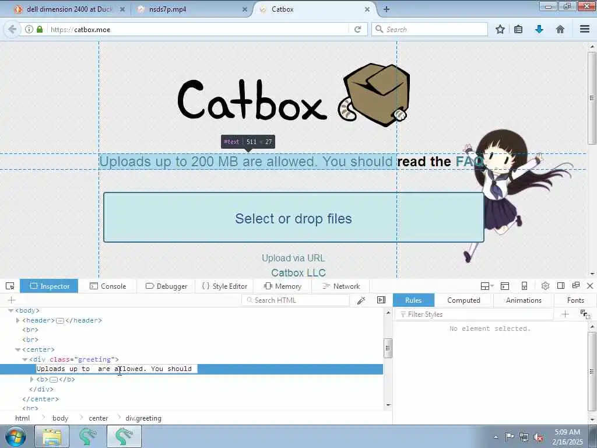Toggle the split console icon

pyautogui.click(x=505, y=286)
